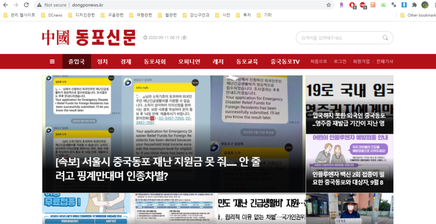Click the search input field
The height and width of the screenshot is (224, 436).
338,38
